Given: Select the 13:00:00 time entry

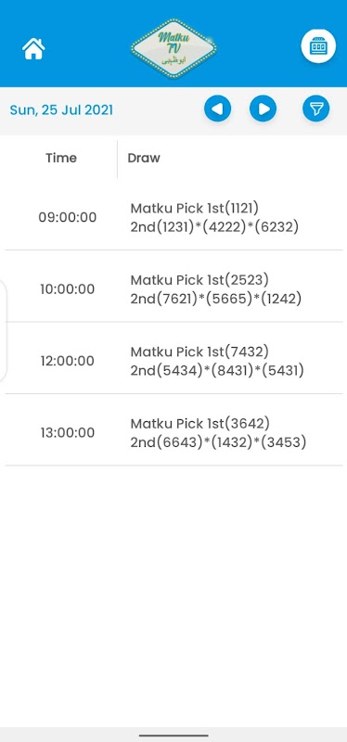Looking at the screenshot, I should pos(67,433).
